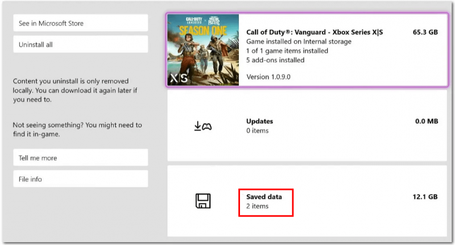Click 'Game installed on Internal storage' line
Screen dimensions: 455x245
(x=299, y=41)
